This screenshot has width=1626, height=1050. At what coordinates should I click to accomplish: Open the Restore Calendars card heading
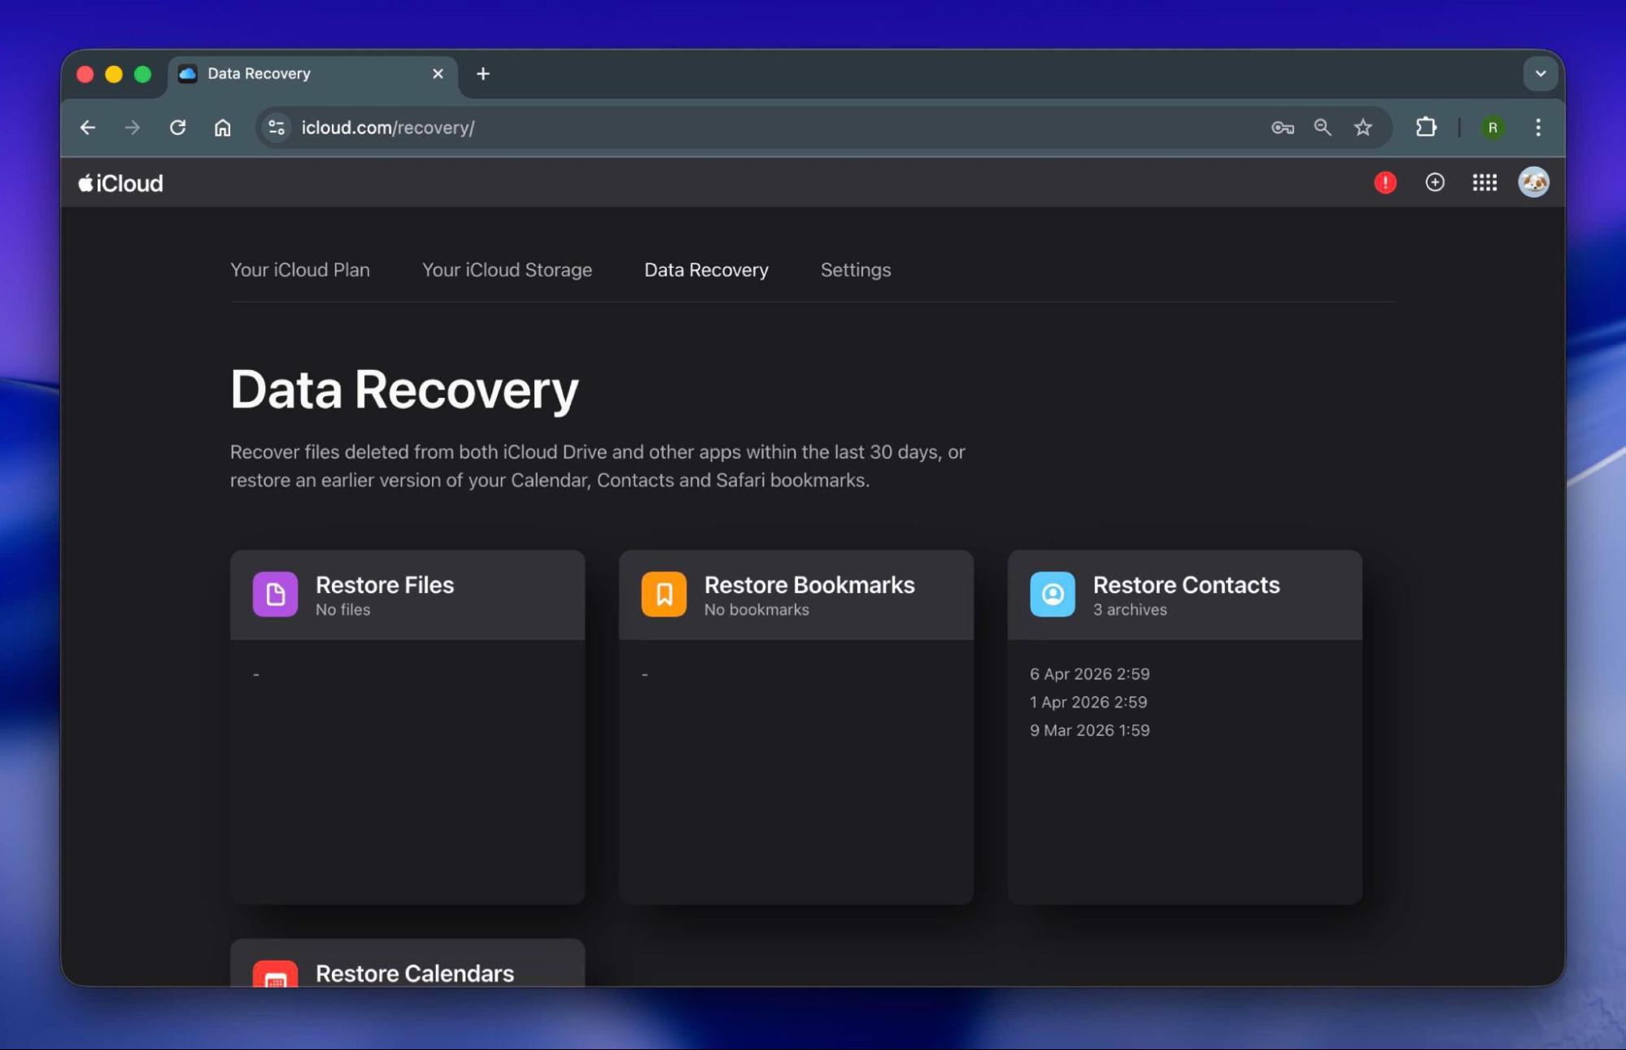pos(415,974)
